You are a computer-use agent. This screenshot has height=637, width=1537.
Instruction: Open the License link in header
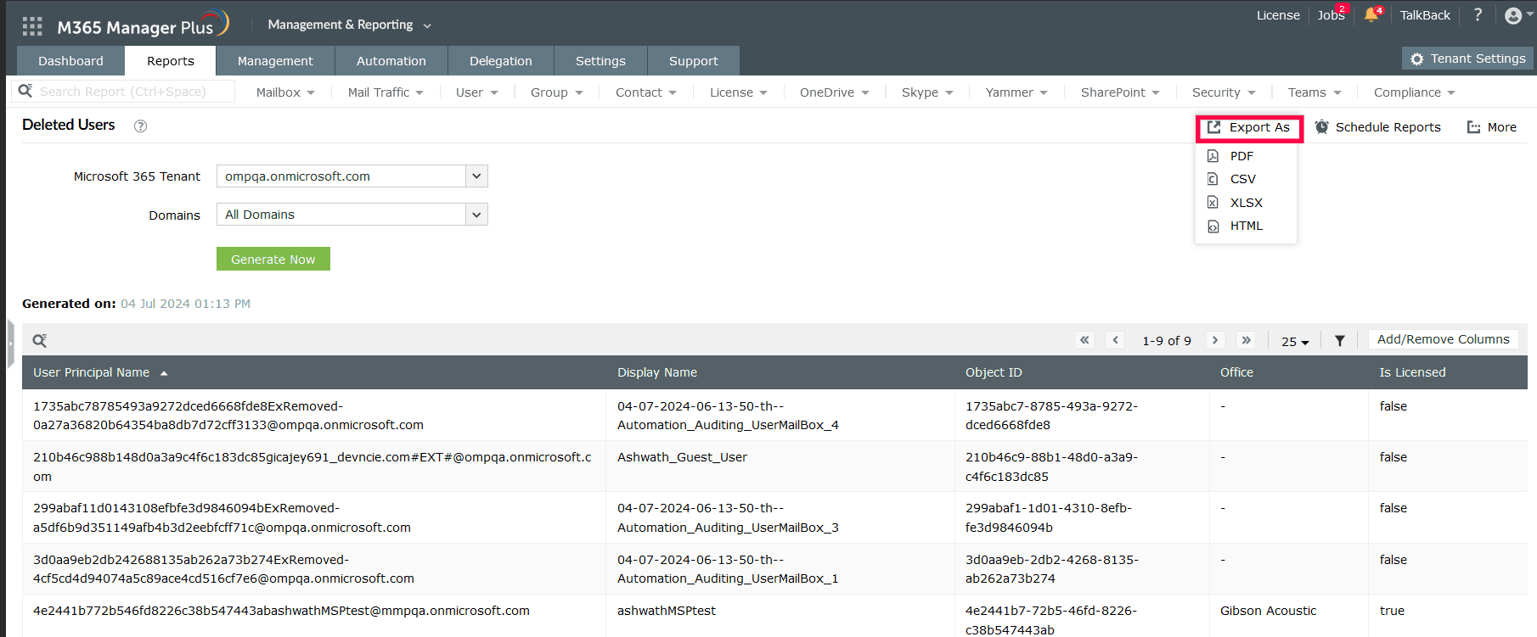[x=1278, y=15]
